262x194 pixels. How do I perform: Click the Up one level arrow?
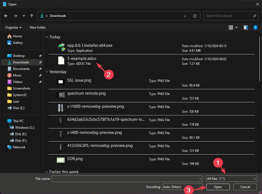click(31, 16)
